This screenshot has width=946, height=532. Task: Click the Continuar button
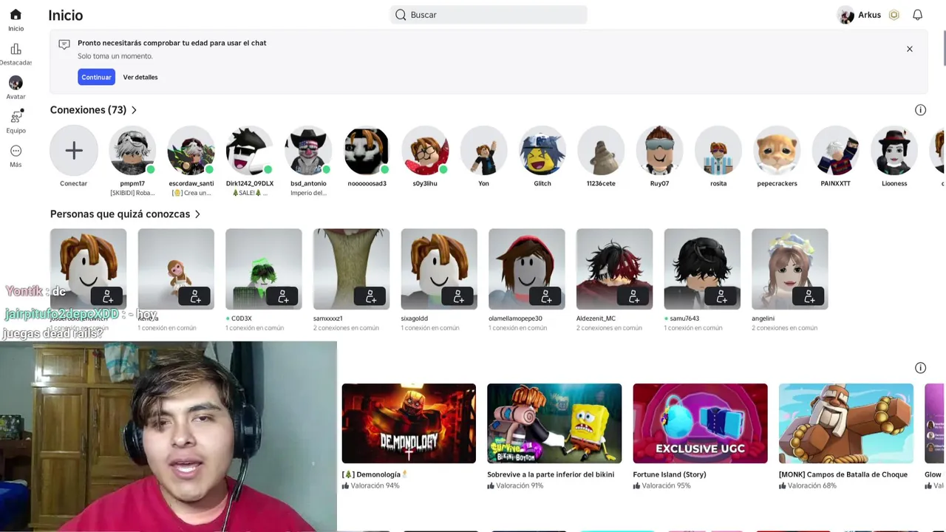click(x=96, y=77)
